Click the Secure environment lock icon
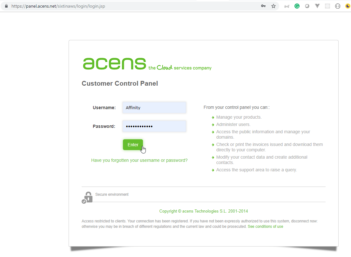This screenshot has height=257, width=351. click(87, 197)
